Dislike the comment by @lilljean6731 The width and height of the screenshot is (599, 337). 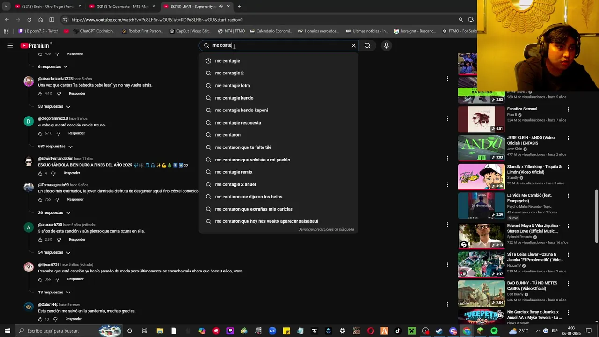58,279
